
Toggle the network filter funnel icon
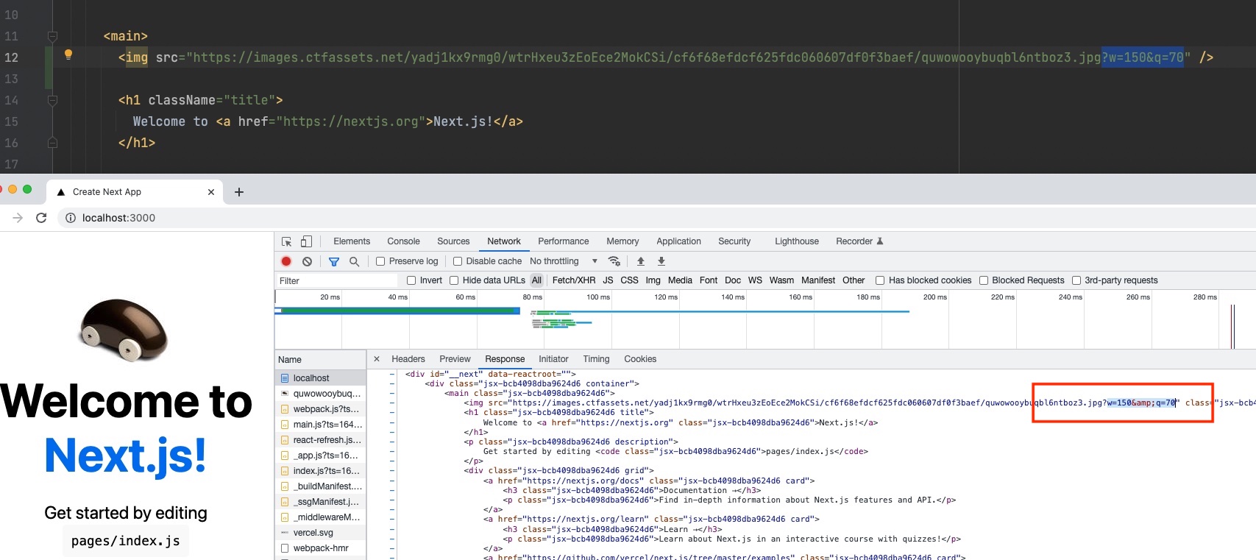click(x=334, y=261)
